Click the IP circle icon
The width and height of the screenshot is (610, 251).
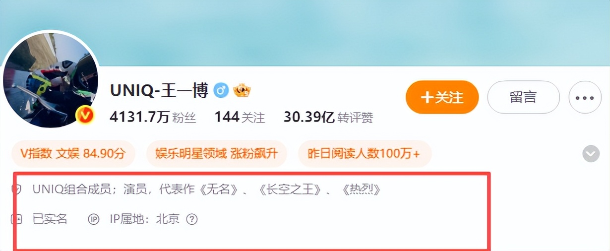94,219
